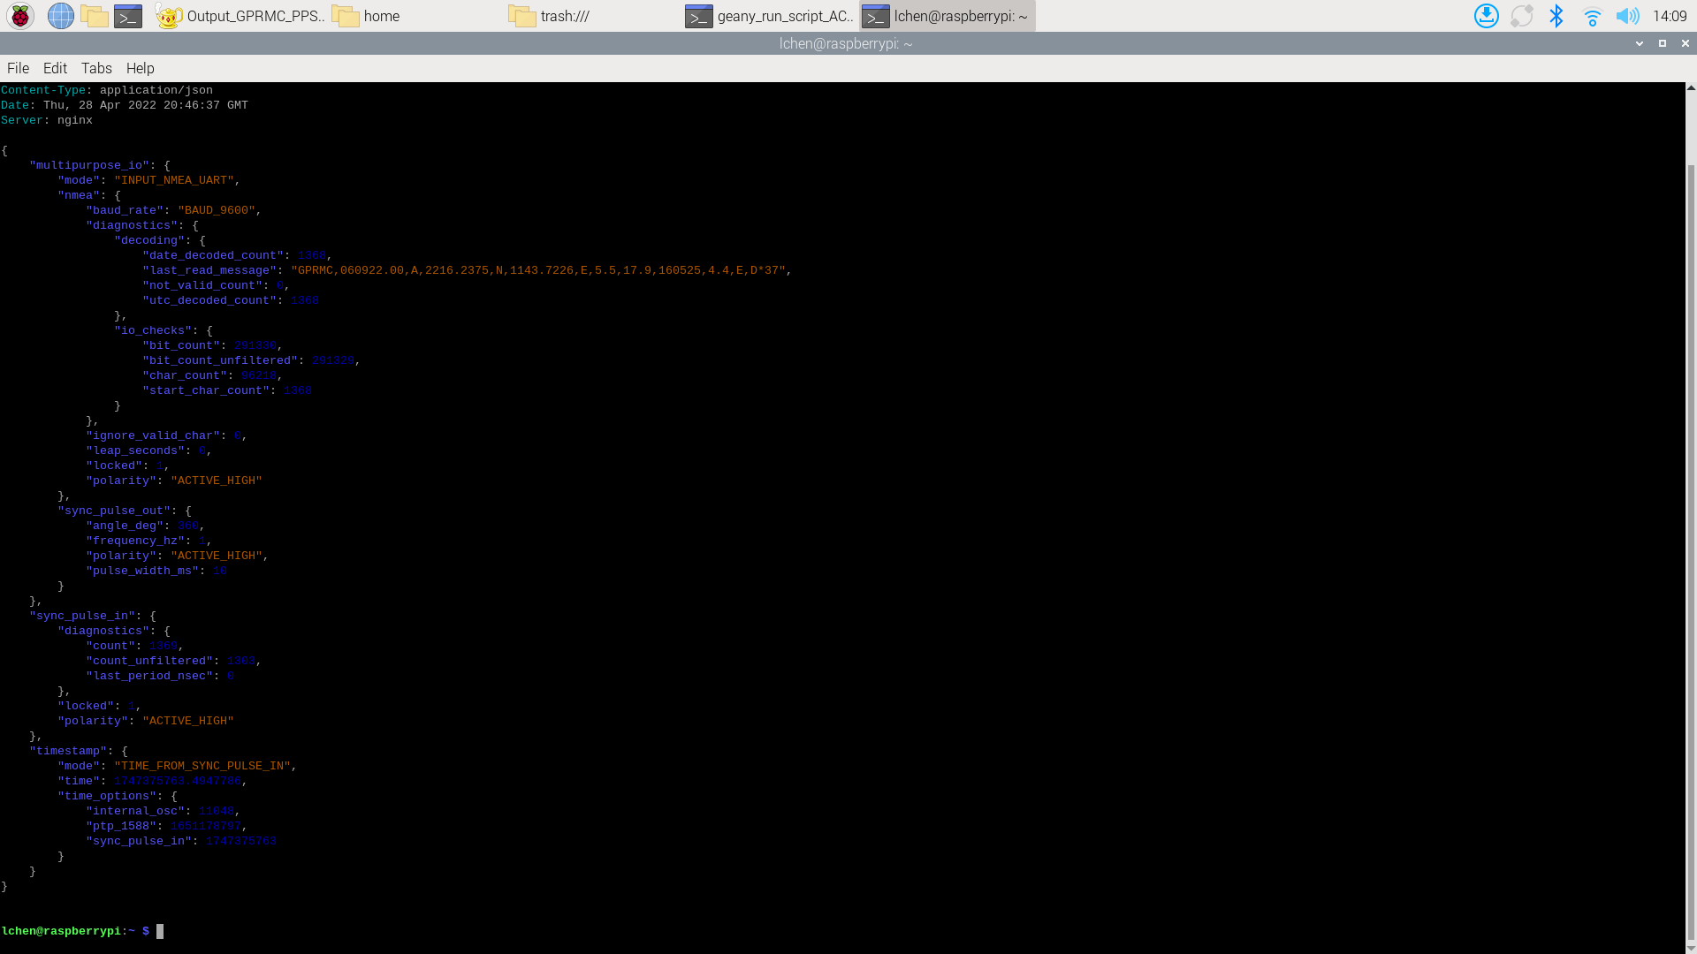The image size is (1697, 954).
Task: Switch to Output_GPRMC_PPS taskbar window
Action: click(x=240, y=16)
